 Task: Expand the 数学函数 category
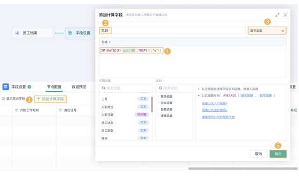tap(158, 96)
